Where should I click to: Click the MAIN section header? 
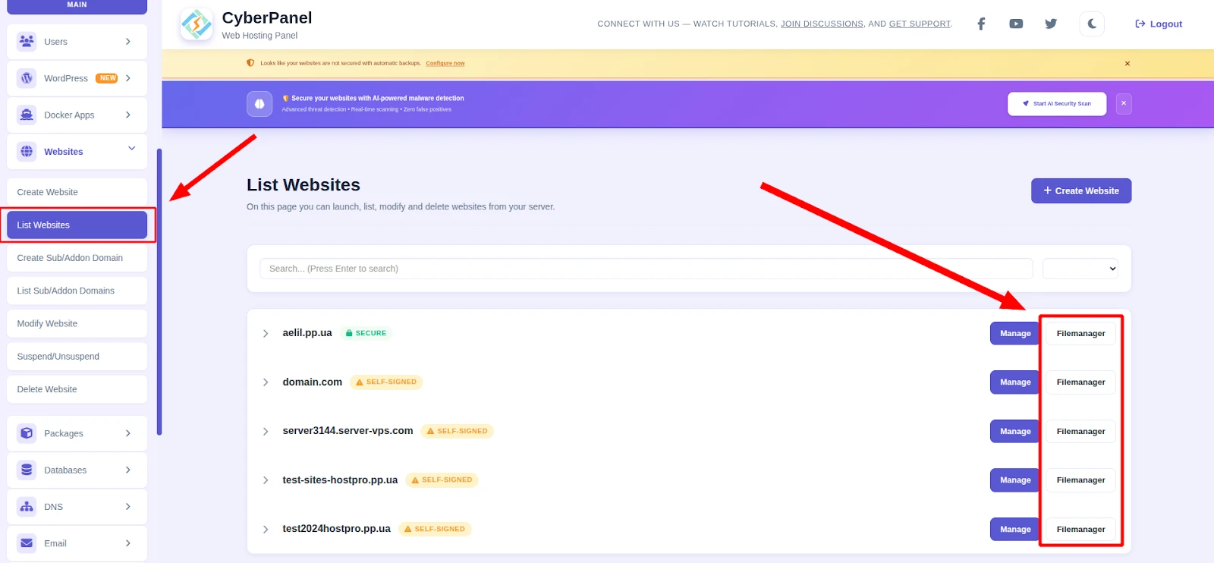(x=77, y=5)
